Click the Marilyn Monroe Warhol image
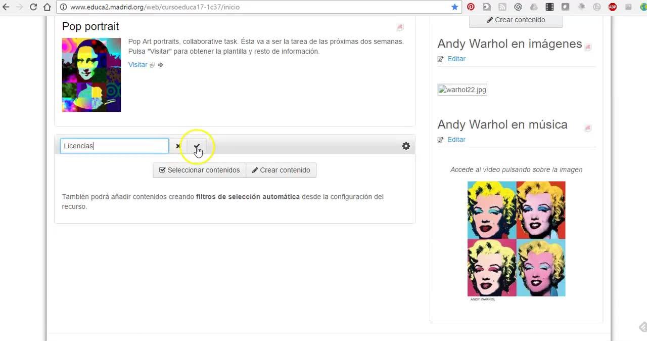Image resolution: width=647 pixels, height=341 pixels. point(516,239)
